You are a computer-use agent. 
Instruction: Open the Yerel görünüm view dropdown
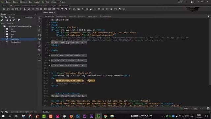click(30, 17)
